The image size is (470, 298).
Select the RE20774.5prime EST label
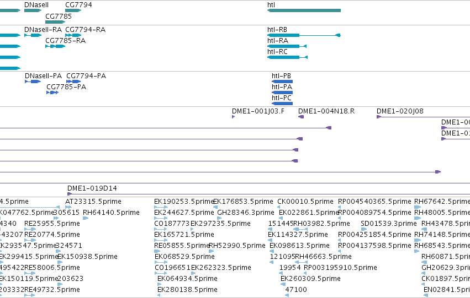52,235
